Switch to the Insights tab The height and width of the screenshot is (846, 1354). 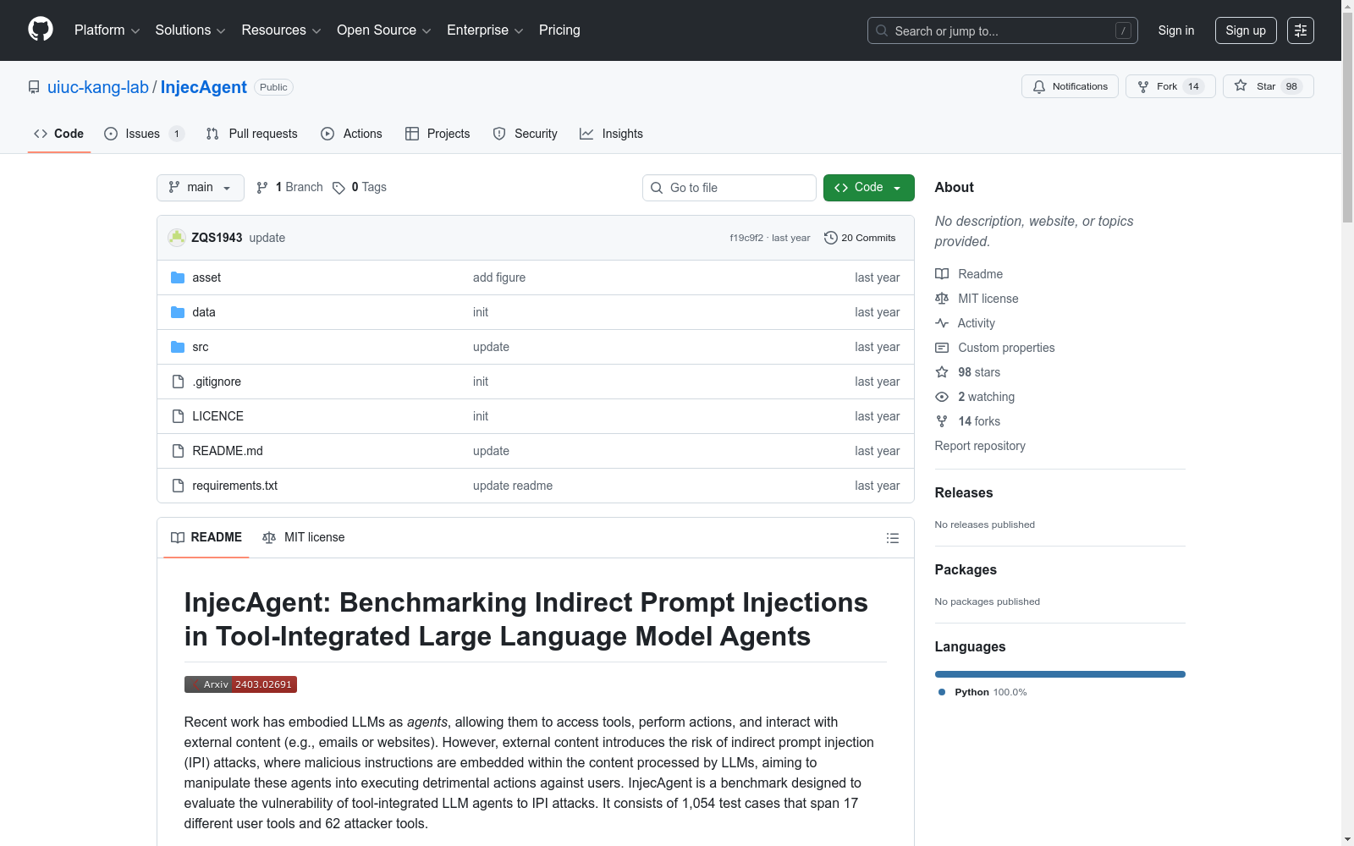[x=611, y=134]
